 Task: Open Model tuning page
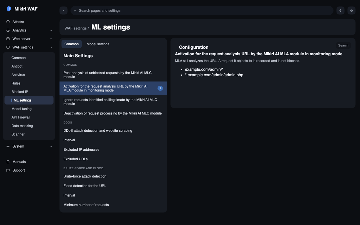29,109
